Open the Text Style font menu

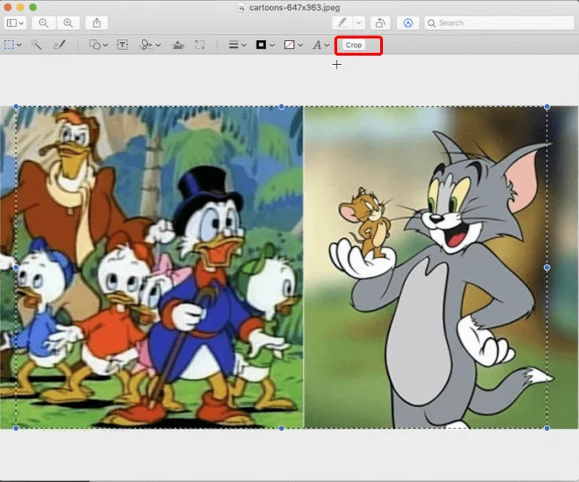tap(320, 45)
